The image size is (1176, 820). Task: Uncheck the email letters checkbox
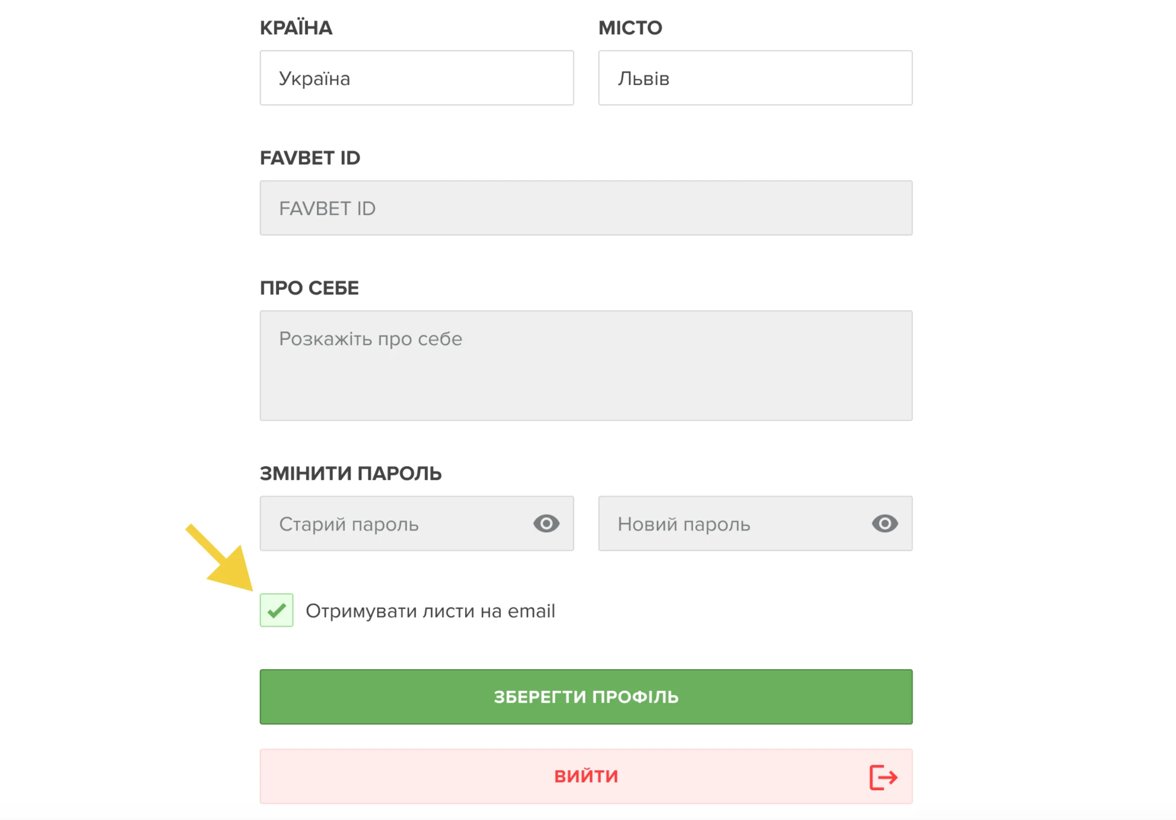[277, 610]
